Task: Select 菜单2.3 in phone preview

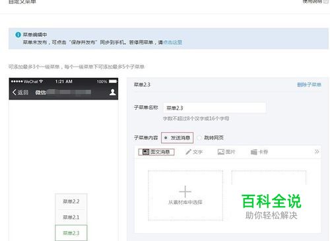Action: click(71, 233)
